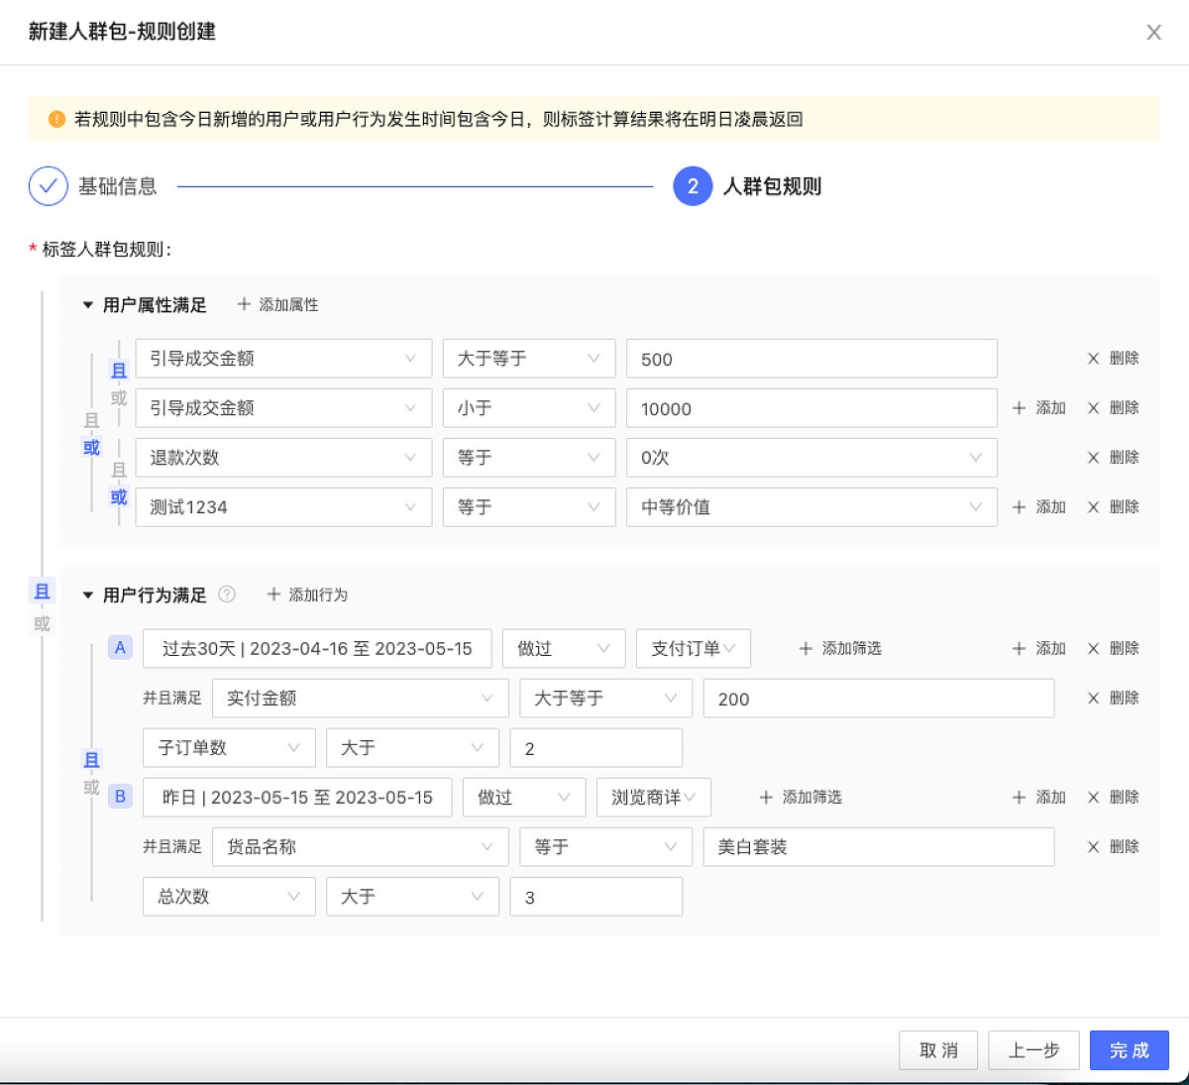The image size is (1189, 1085).
Task: Click the behavior A label badge
Action: point(120,648)
